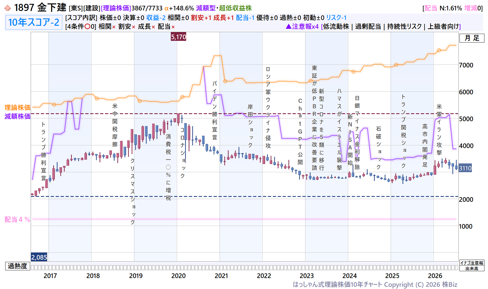
Task: Click the red × after 相関
Action: (x=114, y=27)
